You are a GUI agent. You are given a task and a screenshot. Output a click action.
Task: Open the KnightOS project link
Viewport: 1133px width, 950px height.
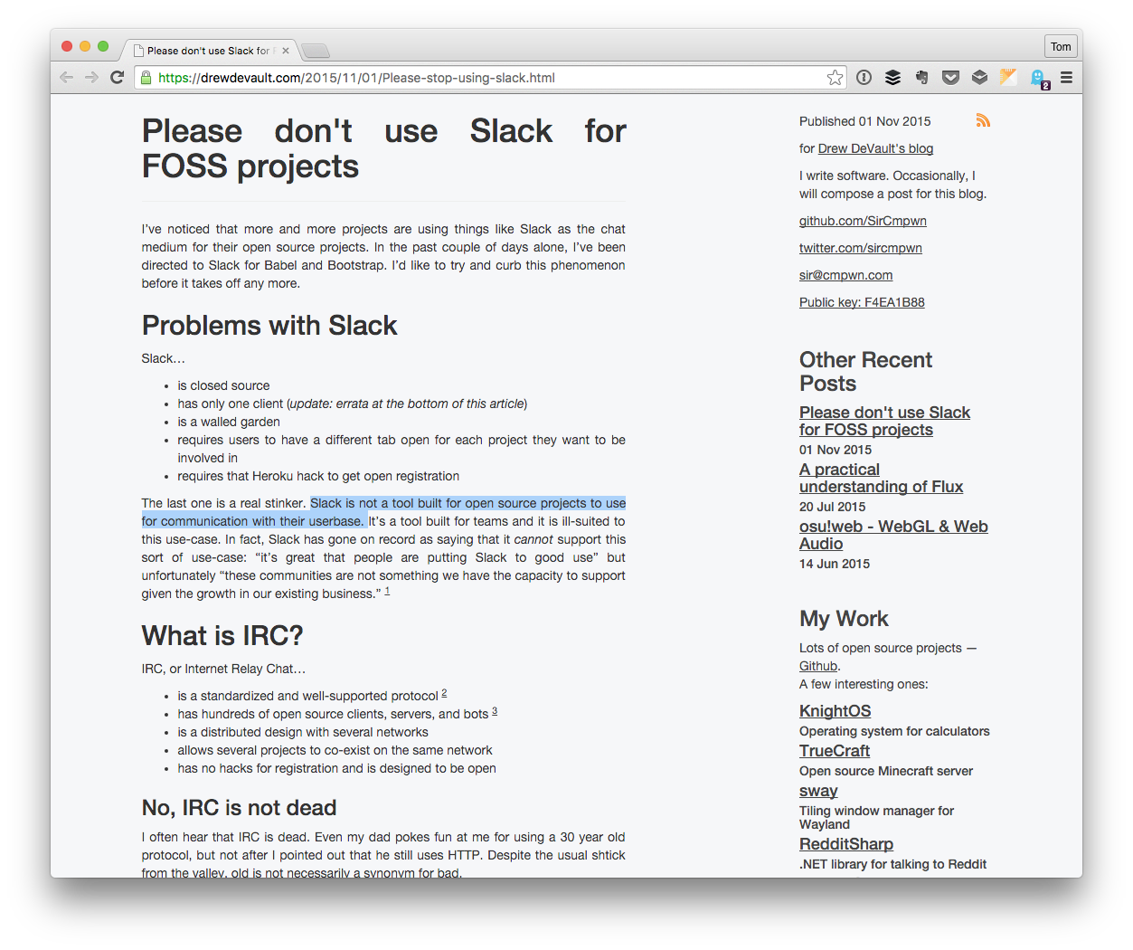click(835, 711)
